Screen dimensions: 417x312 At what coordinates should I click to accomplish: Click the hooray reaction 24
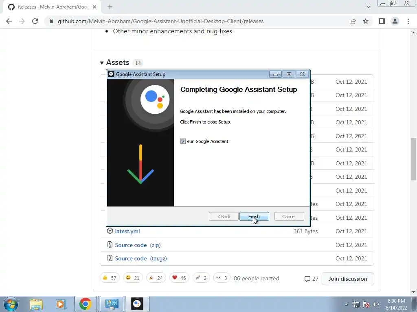[x=156, y=278]
